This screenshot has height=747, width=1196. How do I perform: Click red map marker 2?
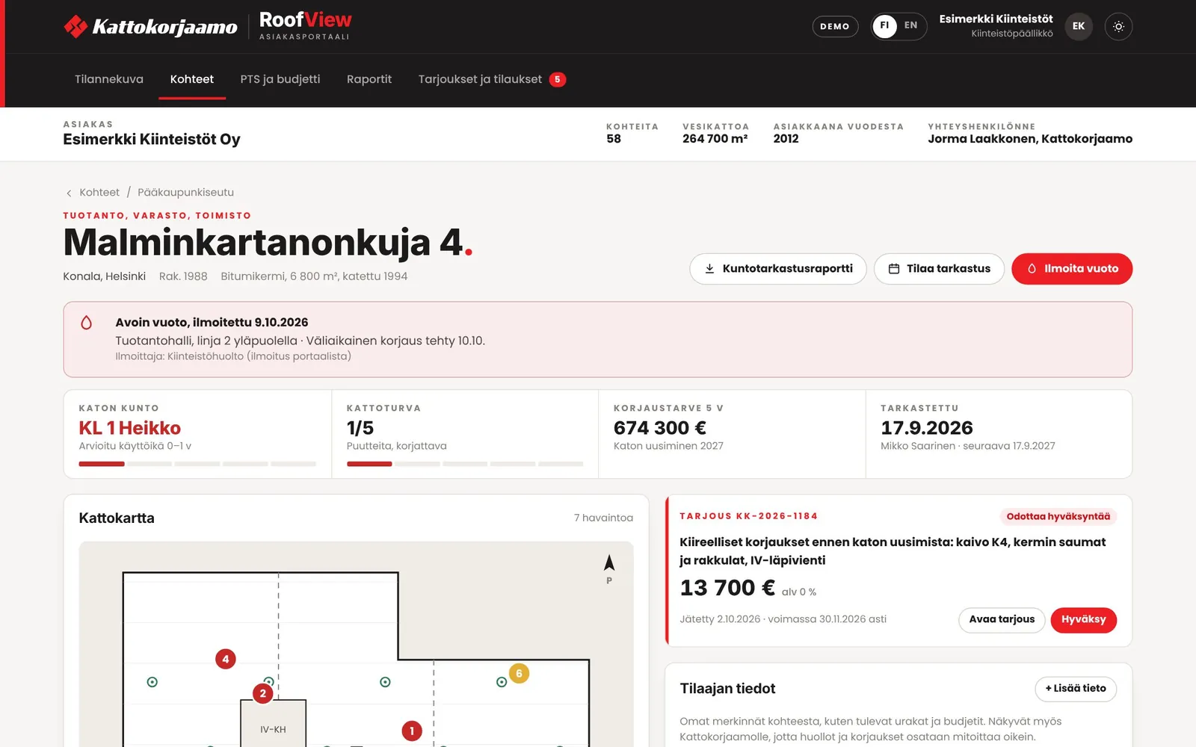[262, 693]
